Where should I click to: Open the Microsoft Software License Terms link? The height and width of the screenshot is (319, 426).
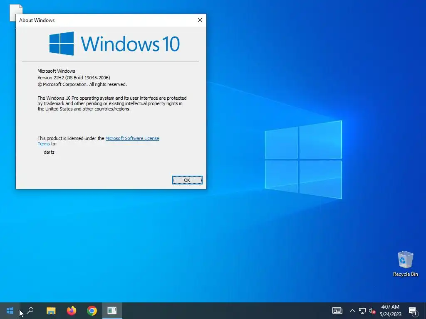click(x=132, y=138)
